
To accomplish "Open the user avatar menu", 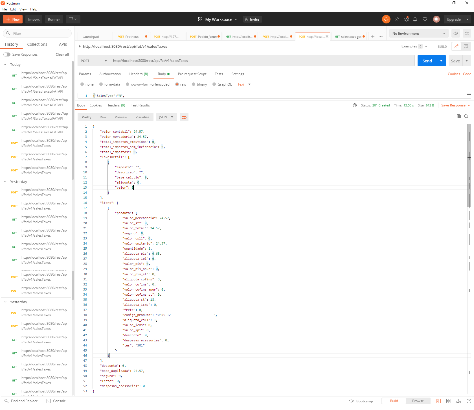I will tap(436, 19).
